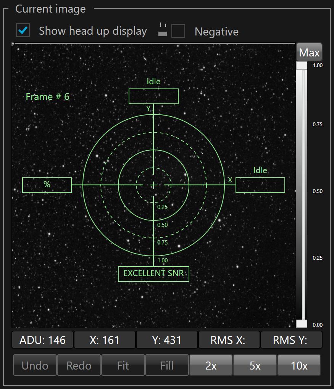The height and width of the screenshot is (389, 334).
Task: Click the X: 161 coordinate readout
Action: pos(105,340)
